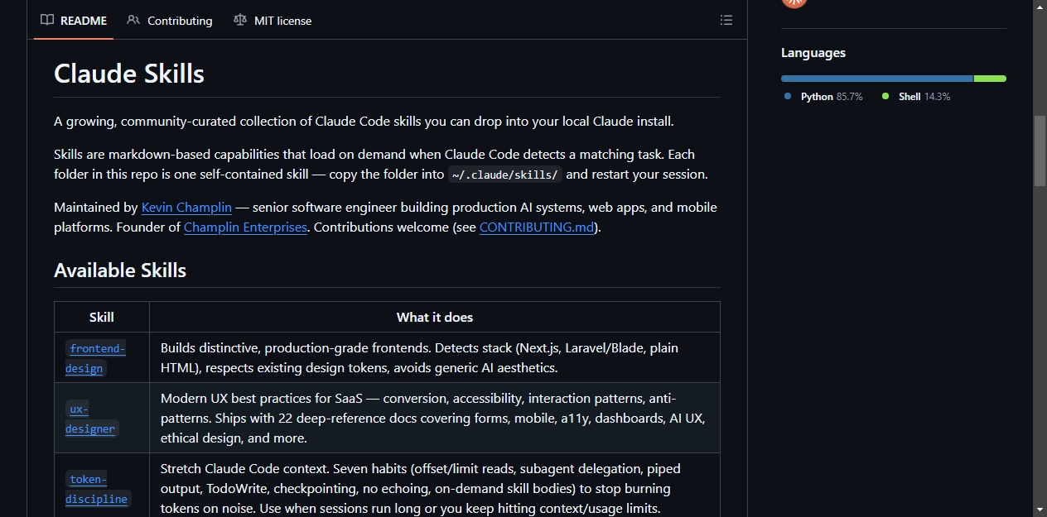Click the Languages sidebar heading
This screenshot has width=1047, height=517.
coord(813,53)
